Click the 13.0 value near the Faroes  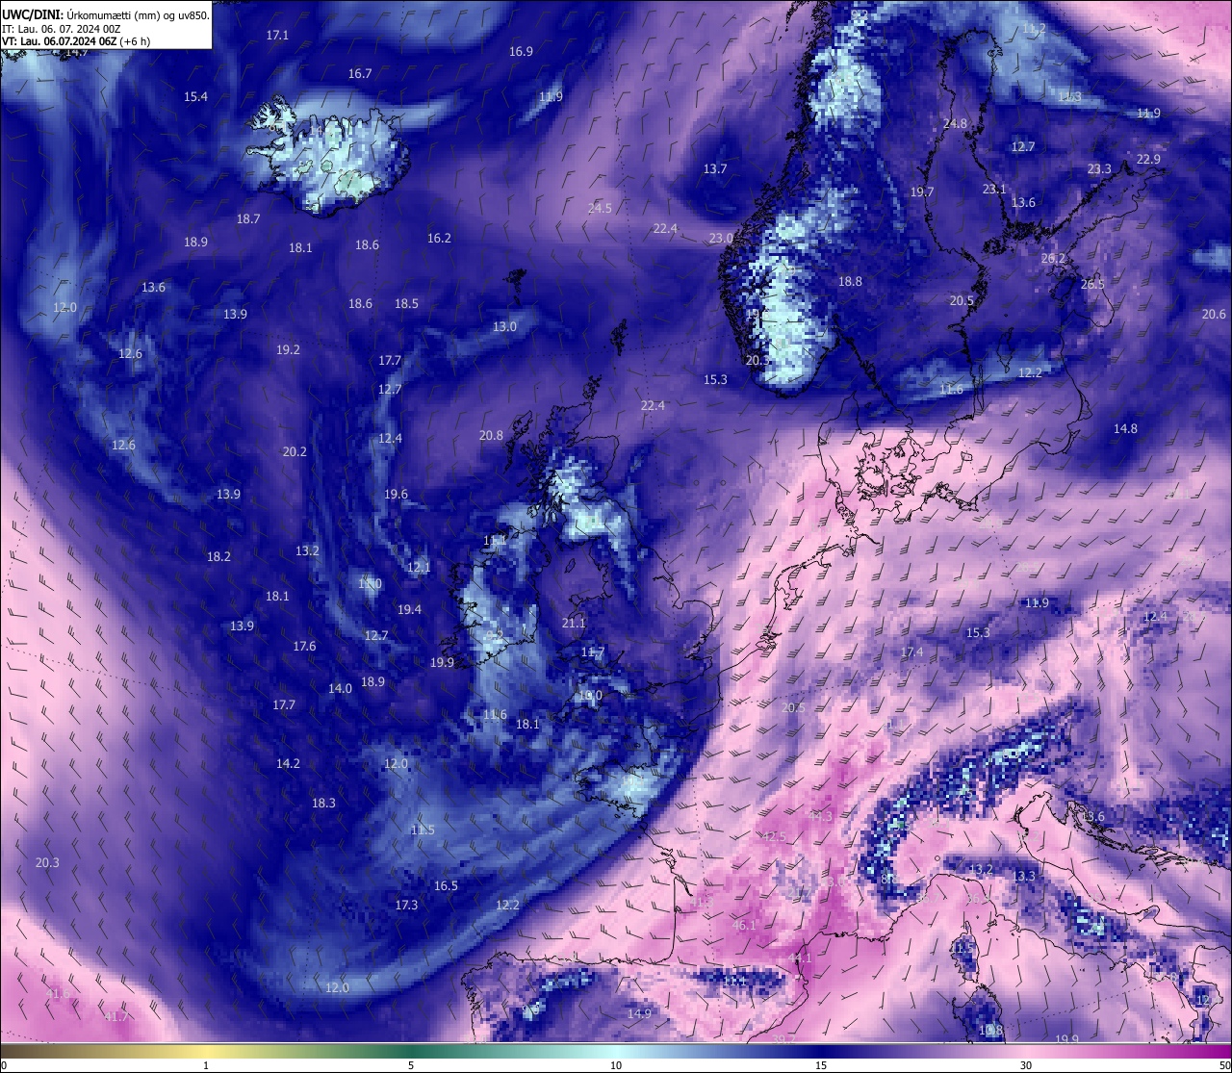pyautogui.click(x=504, y=326)
